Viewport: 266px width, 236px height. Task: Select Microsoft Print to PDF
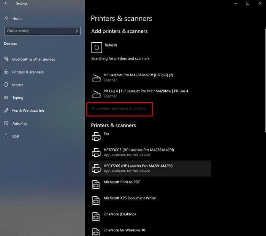click(150, 185)
